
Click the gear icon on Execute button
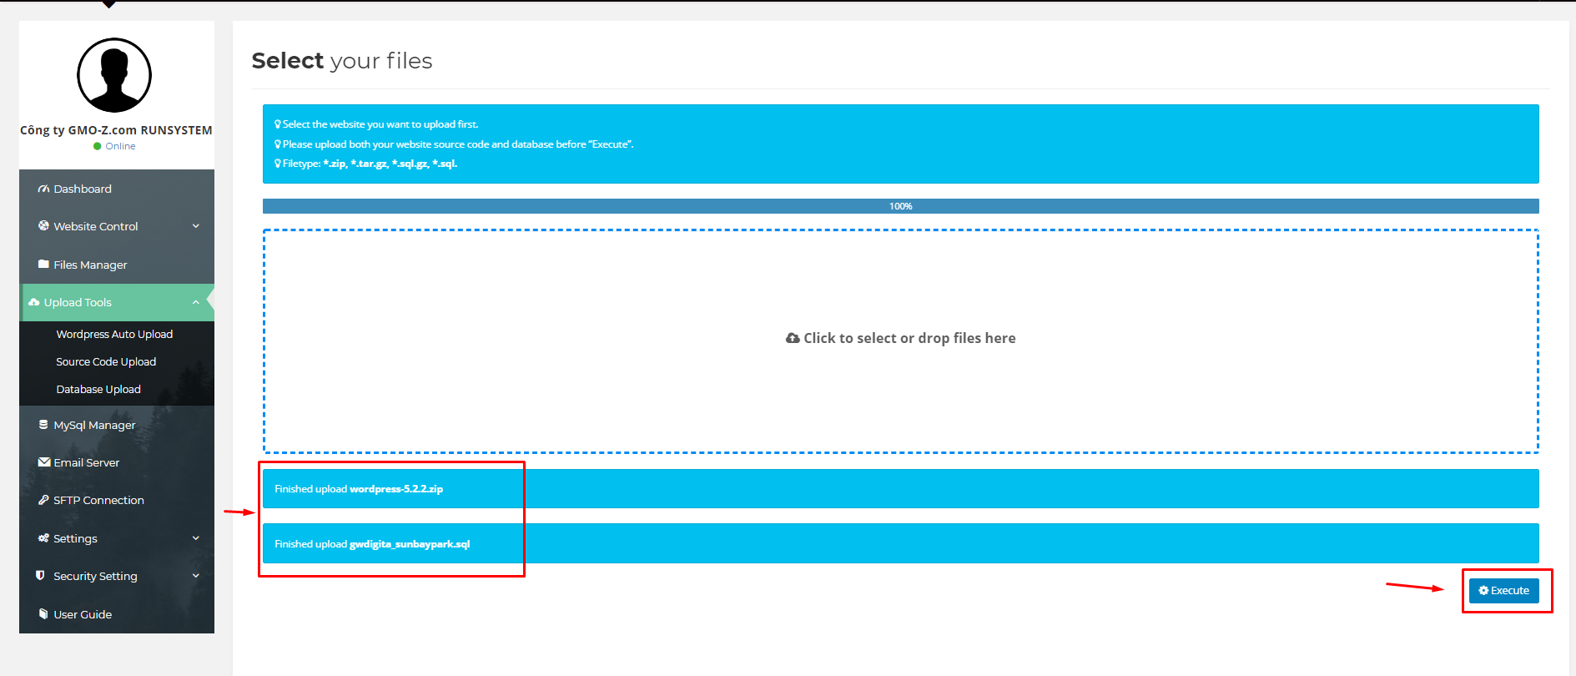click(1483, 590)
